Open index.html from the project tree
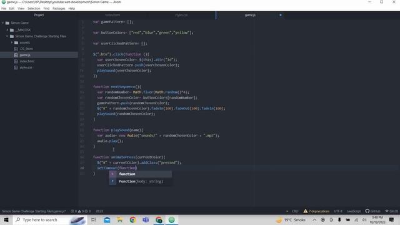 coord(27,61)
